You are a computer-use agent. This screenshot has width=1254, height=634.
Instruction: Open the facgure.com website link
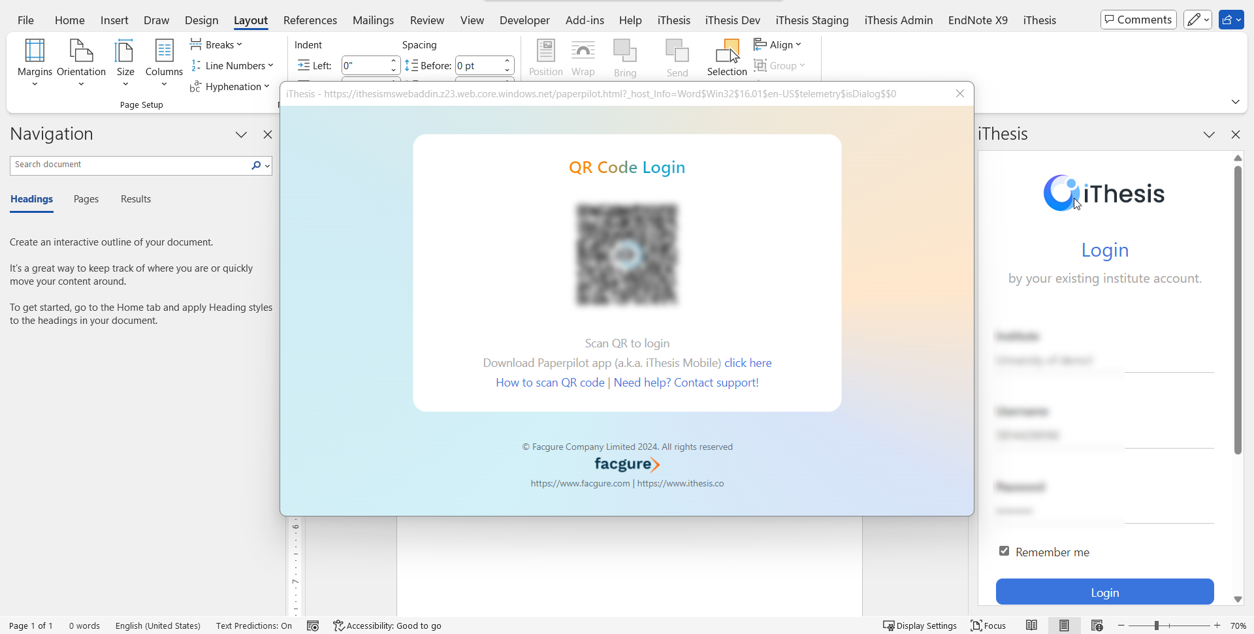[580, 484]
